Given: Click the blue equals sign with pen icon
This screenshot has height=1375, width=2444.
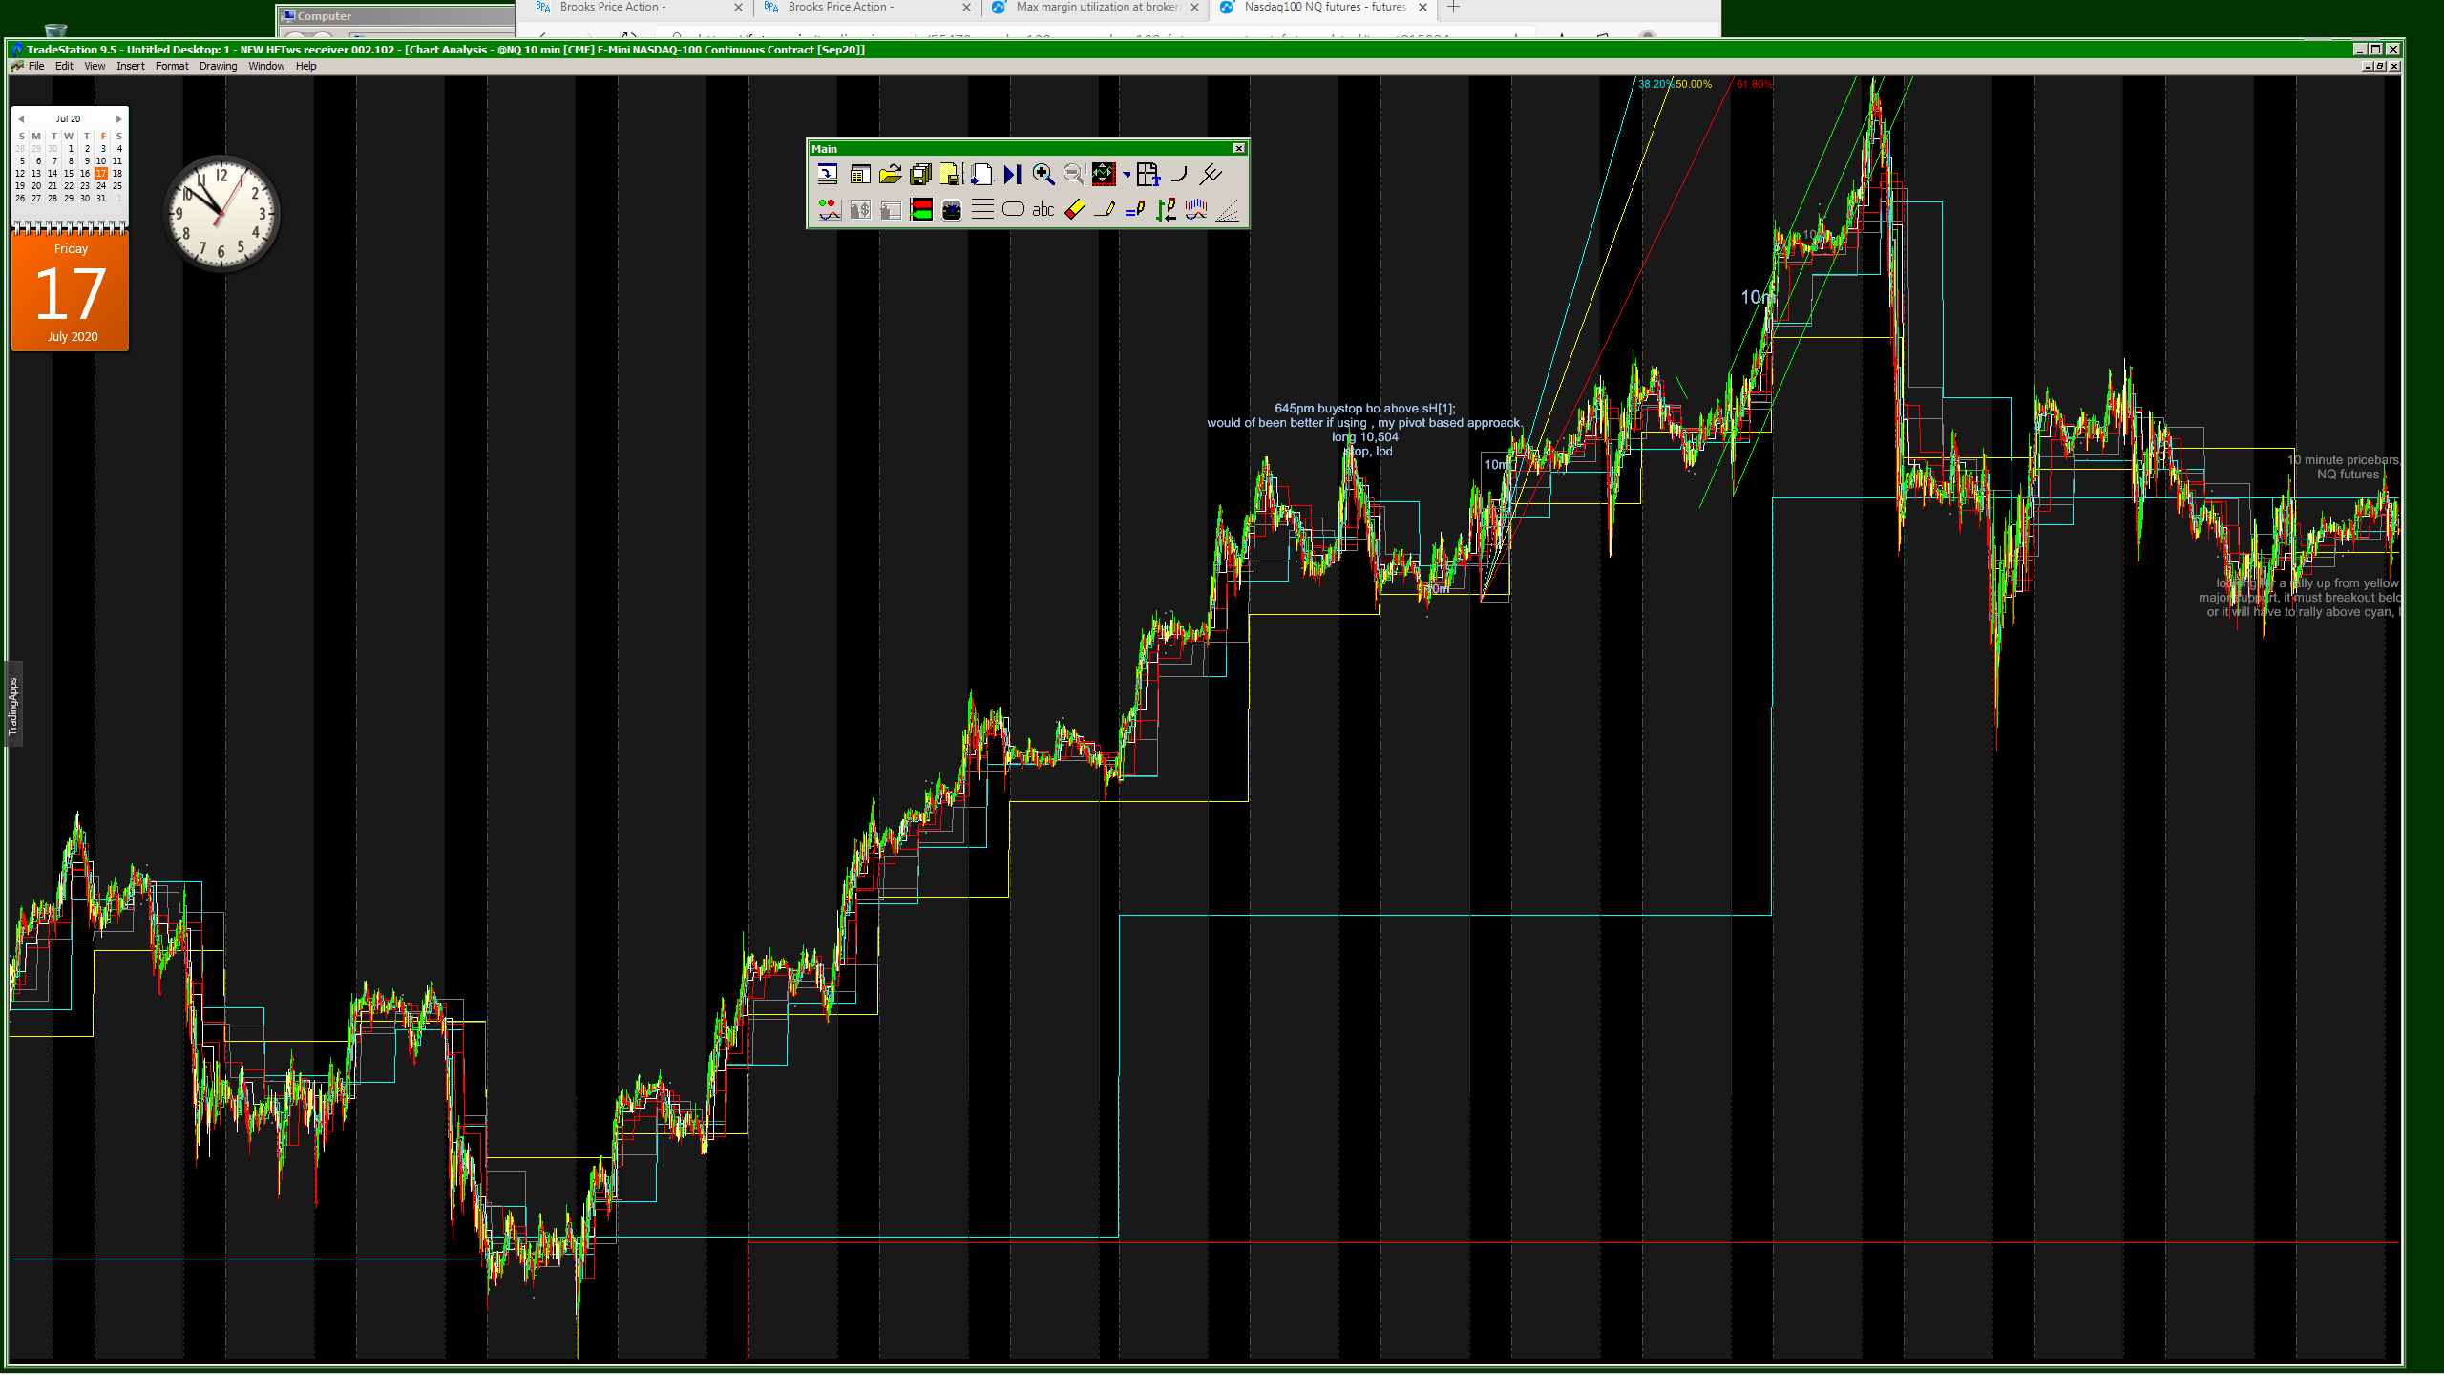Looking at the screenshot, I should click(1135, 209).
